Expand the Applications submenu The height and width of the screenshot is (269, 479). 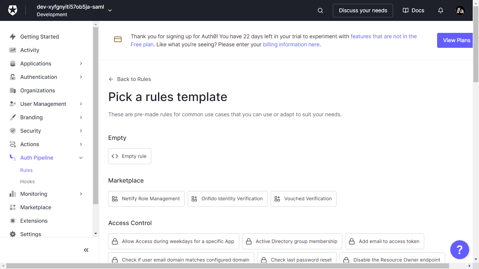(x=81, y=64)
